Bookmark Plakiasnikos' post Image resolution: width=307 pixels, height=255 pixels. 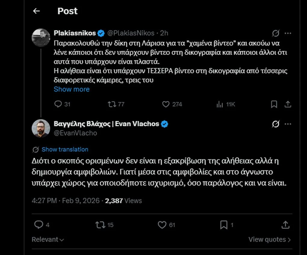(274, 104)
